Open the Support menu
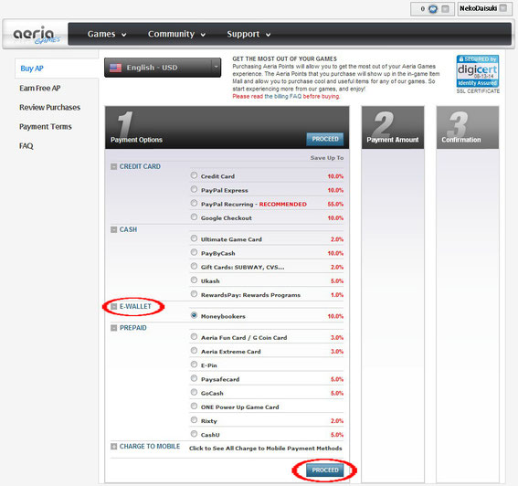Screen dimensions: 518x486 248,34
